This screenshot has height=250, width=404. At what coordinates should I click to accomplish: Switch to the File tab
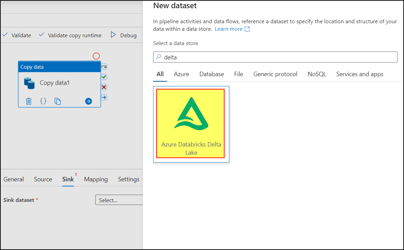coord(239,74)
